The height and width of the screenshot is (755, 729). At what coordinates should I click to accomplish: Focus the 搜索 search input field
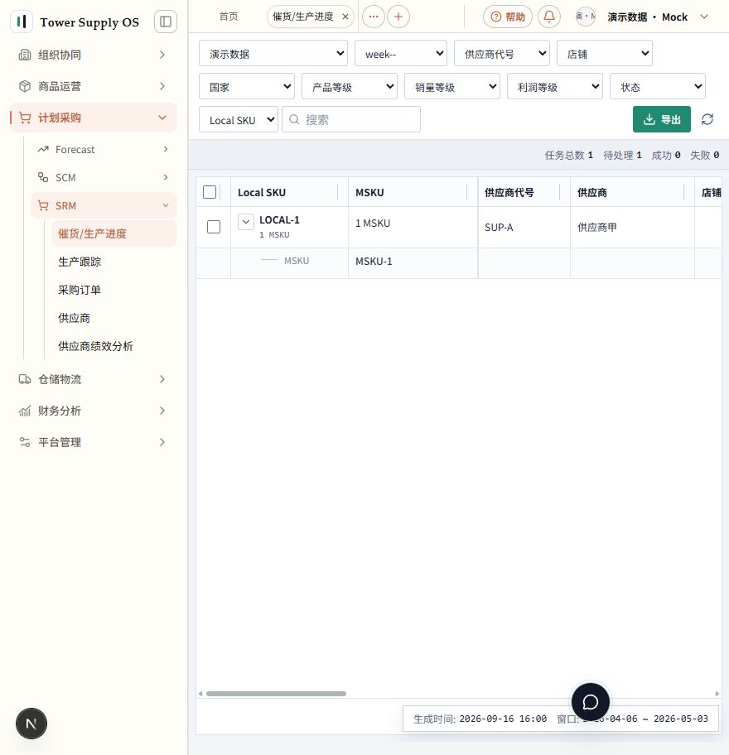point(351,119)
